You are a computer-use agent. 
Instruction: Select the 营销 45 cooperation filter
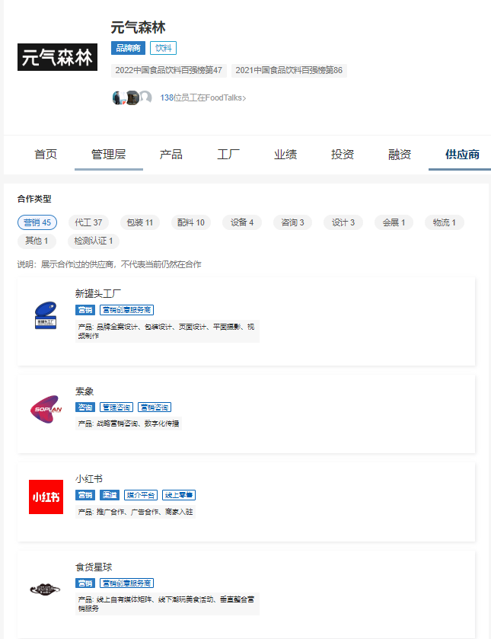[37, 222]
